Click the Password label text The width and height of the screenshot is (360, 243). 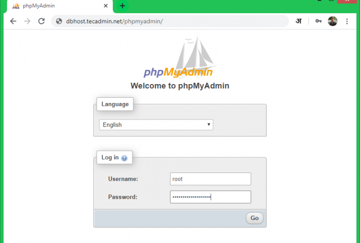point(123,197)
